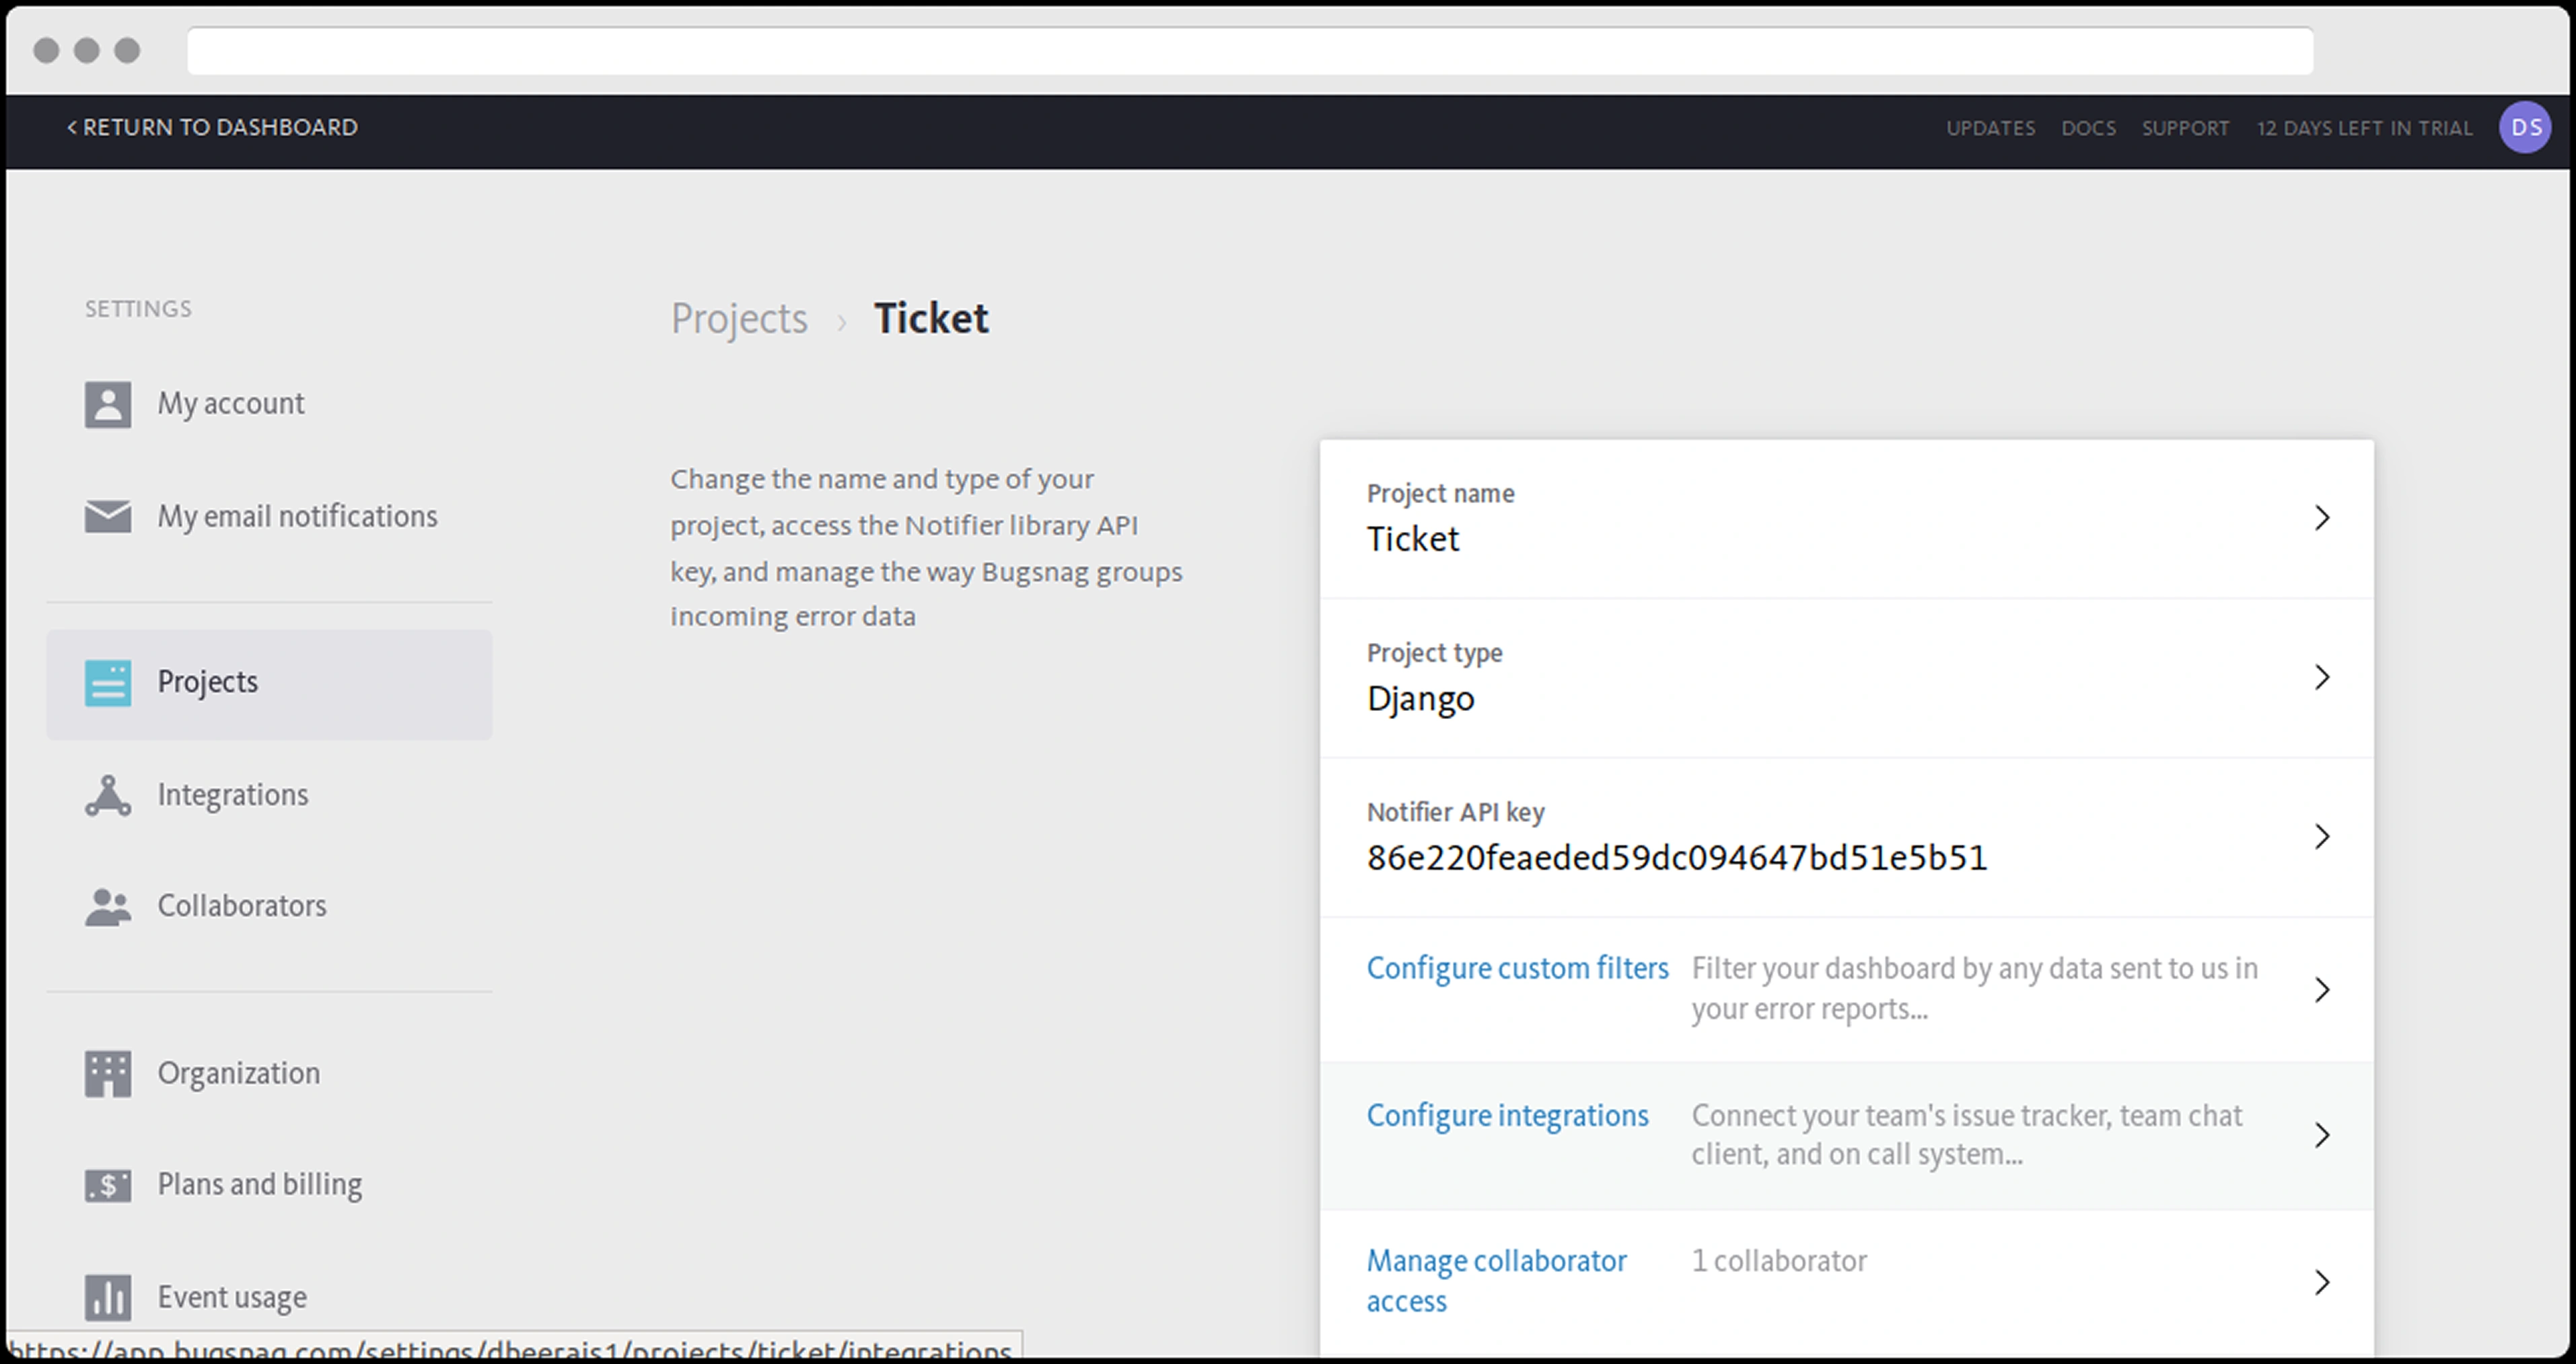Click the browser address bar field
Image resolution: width=2576 pixels, height=1364 pixels.
[1249, 50]
